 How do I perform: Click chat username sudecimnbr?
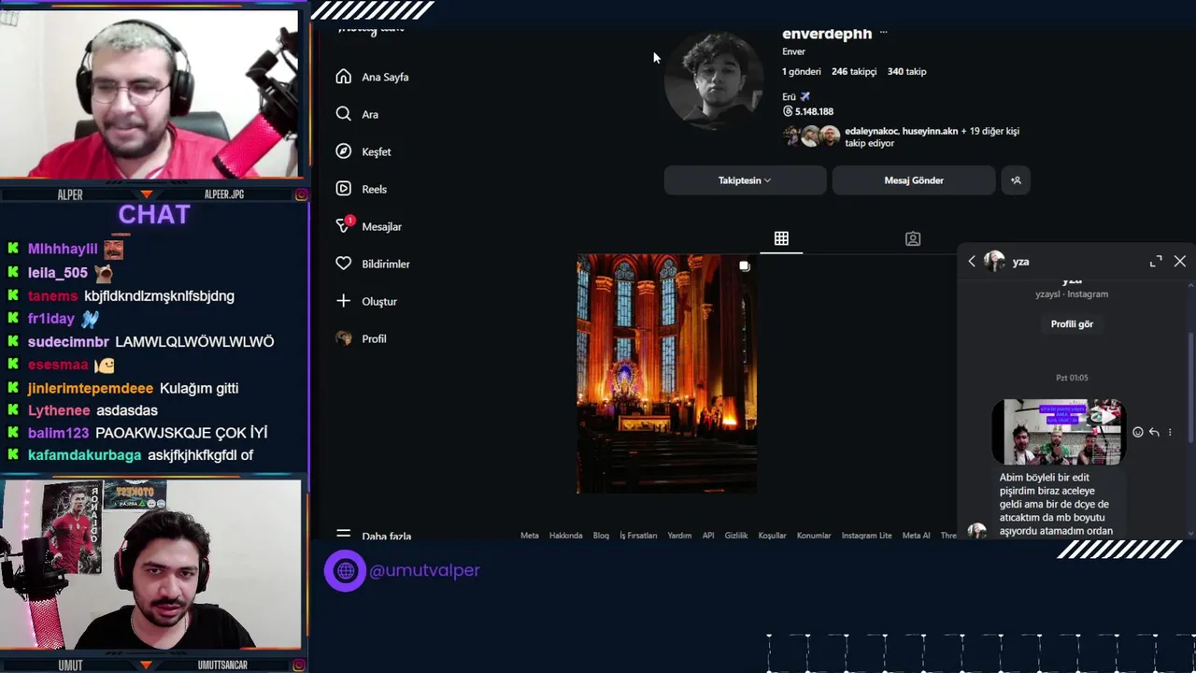click(x=68, y=341)
